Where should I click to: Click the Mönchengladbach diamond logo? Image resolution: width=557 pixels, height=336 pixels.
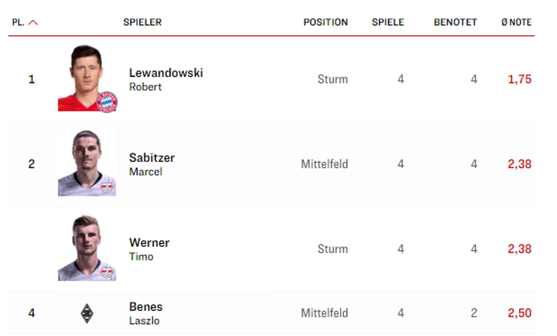pyautogui.click(x=87, y=313)
